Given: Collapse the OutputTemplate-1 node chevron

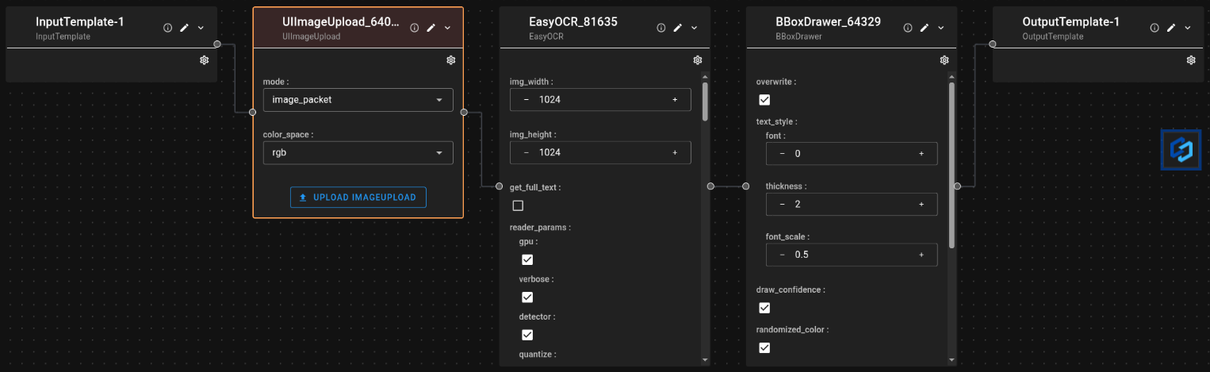Looking at the screenshot, I should click(1187, 28).
